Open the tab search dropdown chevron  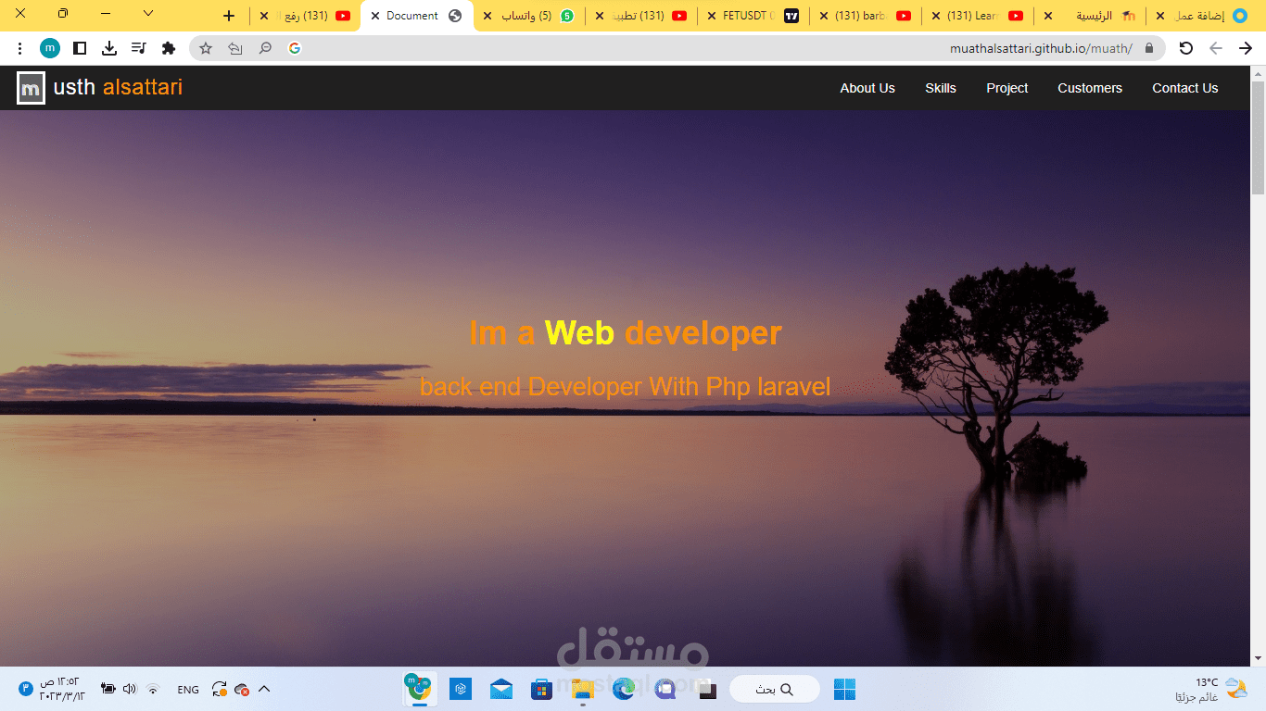click(148, 14)
